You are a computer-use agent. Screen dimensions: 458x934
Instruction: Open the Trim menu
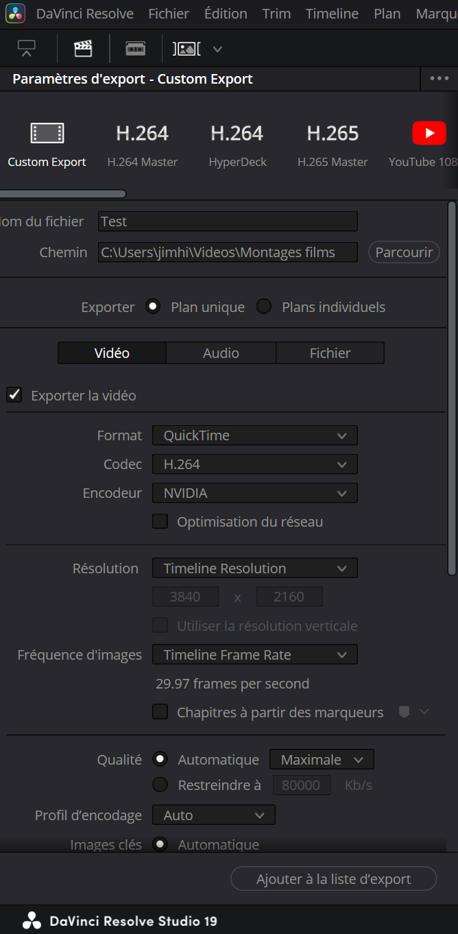pyautogui.click(x=276, y=14)
